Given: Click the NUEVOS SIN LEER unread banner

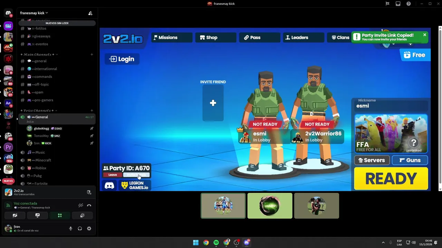Looking at the screenshot, I should [57, 23].
